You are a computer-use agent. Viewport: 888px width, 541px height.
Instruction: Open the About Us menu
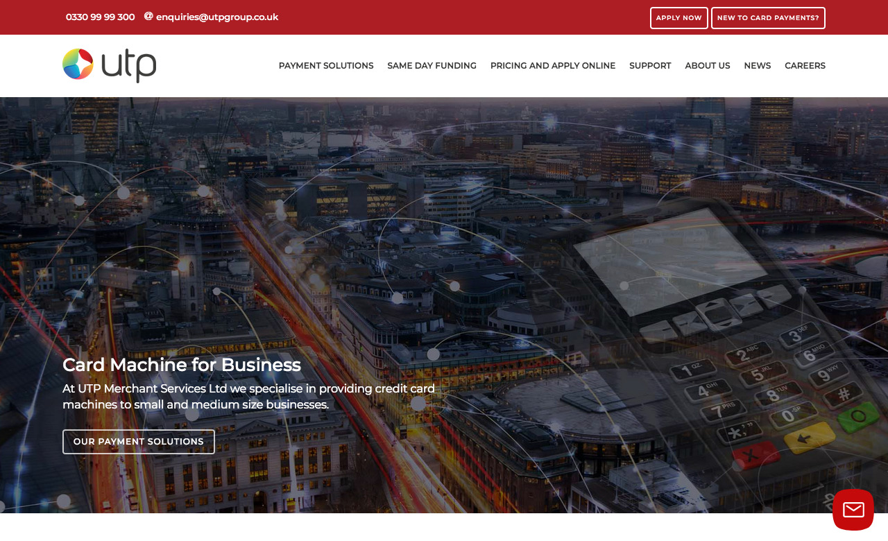click(x=708, y=66)
